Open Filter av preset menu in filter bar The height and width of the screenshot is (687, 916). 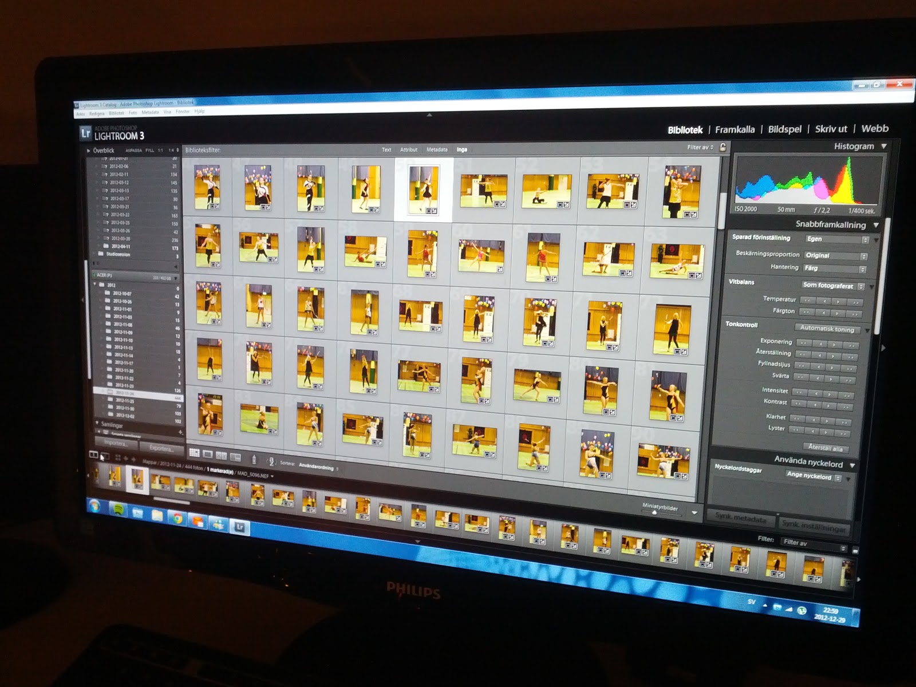point(701,148)
